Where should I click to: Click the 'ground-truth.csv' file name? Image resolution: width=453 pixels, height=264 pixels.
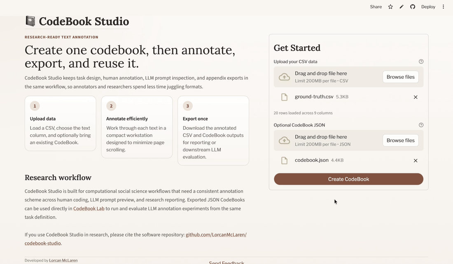(x=314, y=97)
